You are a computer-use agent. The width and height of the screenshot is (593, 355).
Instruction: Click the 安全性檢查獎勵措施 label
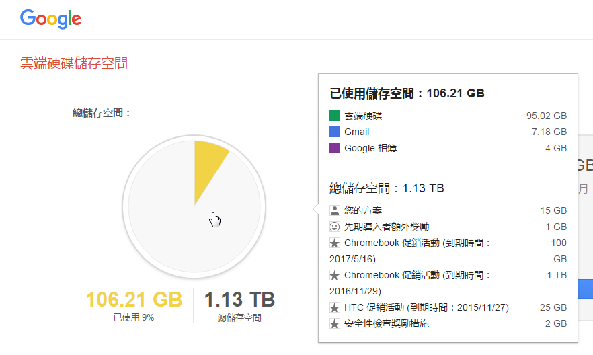(x=387, y=323)
